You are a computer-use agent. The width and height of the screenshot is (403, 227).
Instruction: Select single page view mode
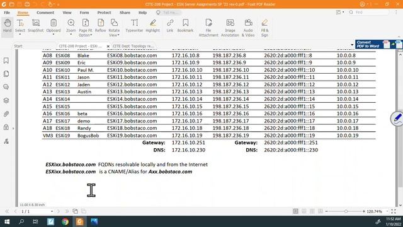point(295,211)
